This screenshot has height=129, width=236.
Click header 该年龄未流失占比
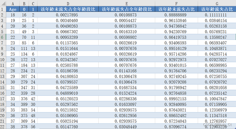176,9
